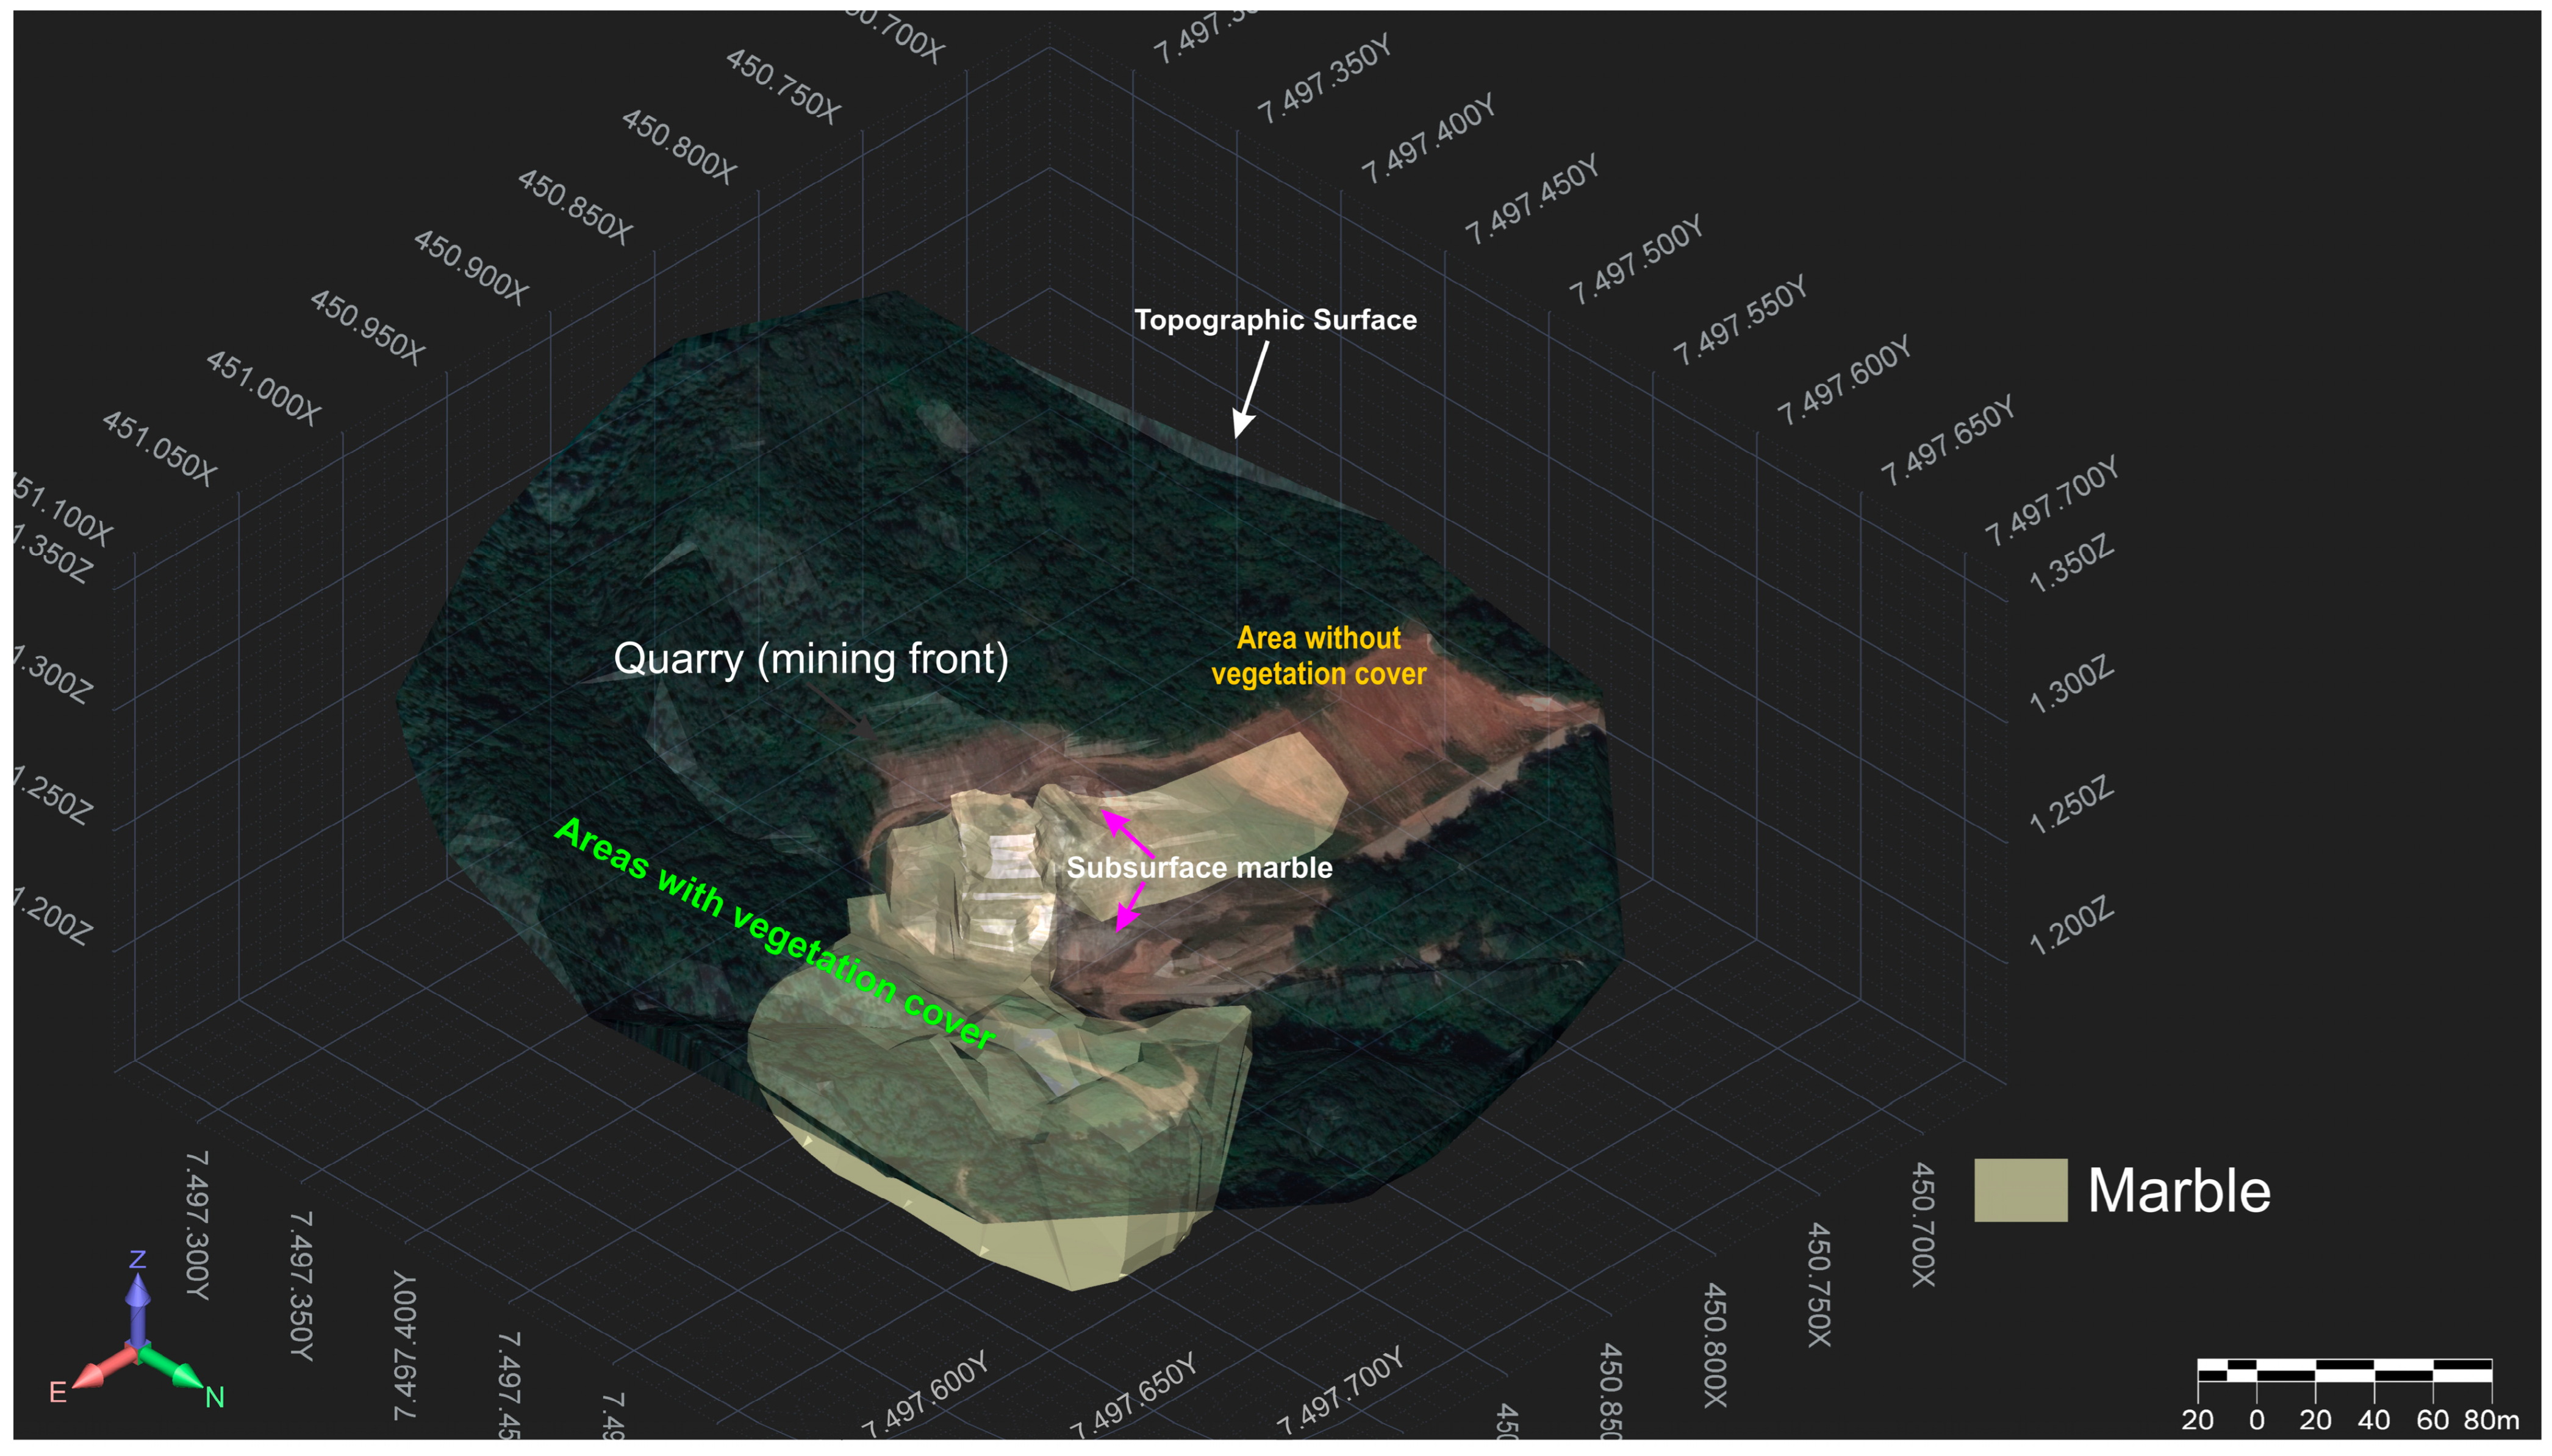Click the 7.497.500Y axis label at top

coord(1635,259)
